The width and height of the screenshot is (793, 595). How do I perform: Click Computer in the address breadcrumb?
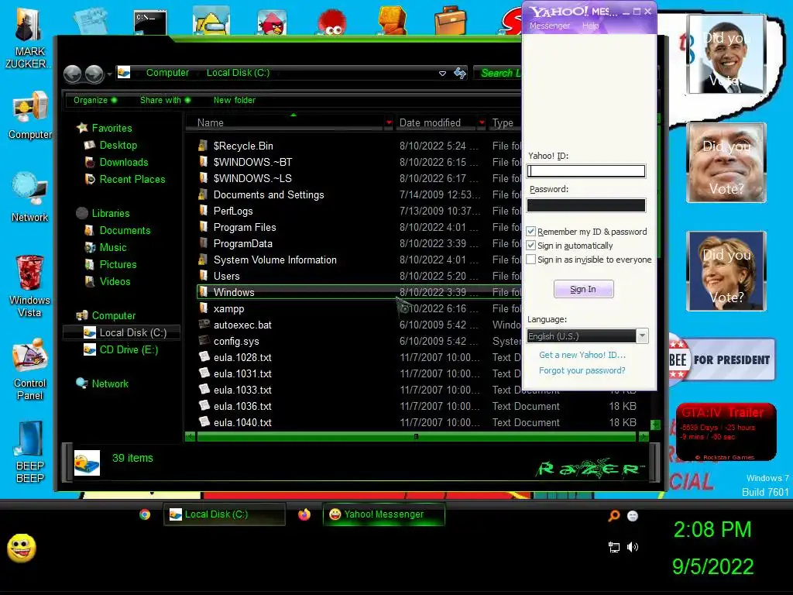point(167,73)
